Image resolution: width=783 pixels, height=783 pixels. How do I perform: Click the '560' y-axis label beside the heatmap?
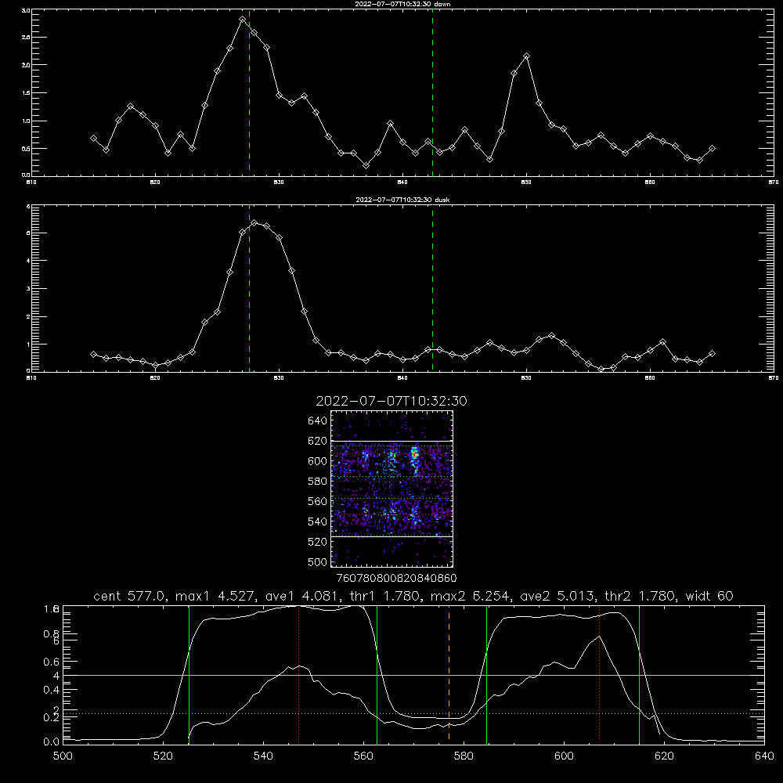[318, 501]
